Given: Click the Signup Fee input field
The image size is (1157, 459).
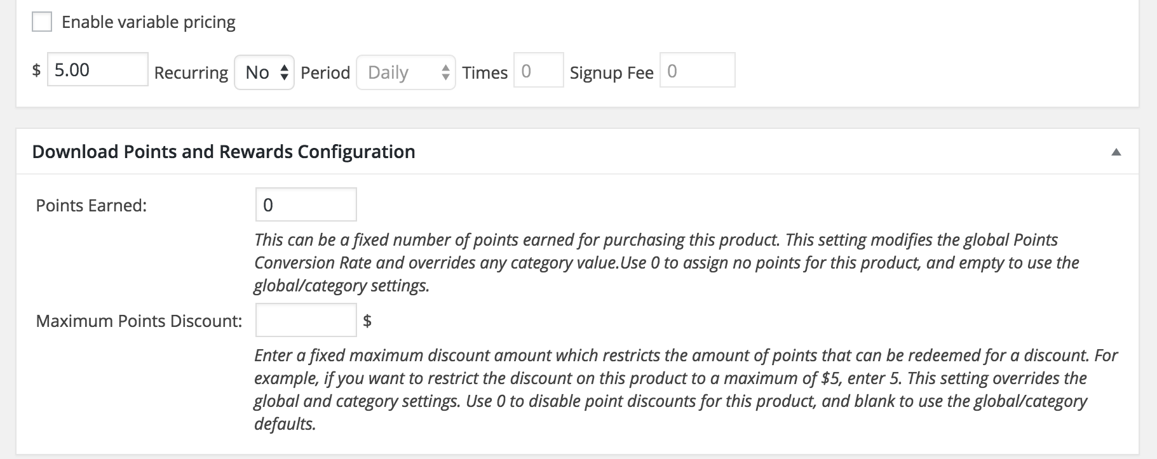Looking at the screenshot, I should [x=697, y=70].
